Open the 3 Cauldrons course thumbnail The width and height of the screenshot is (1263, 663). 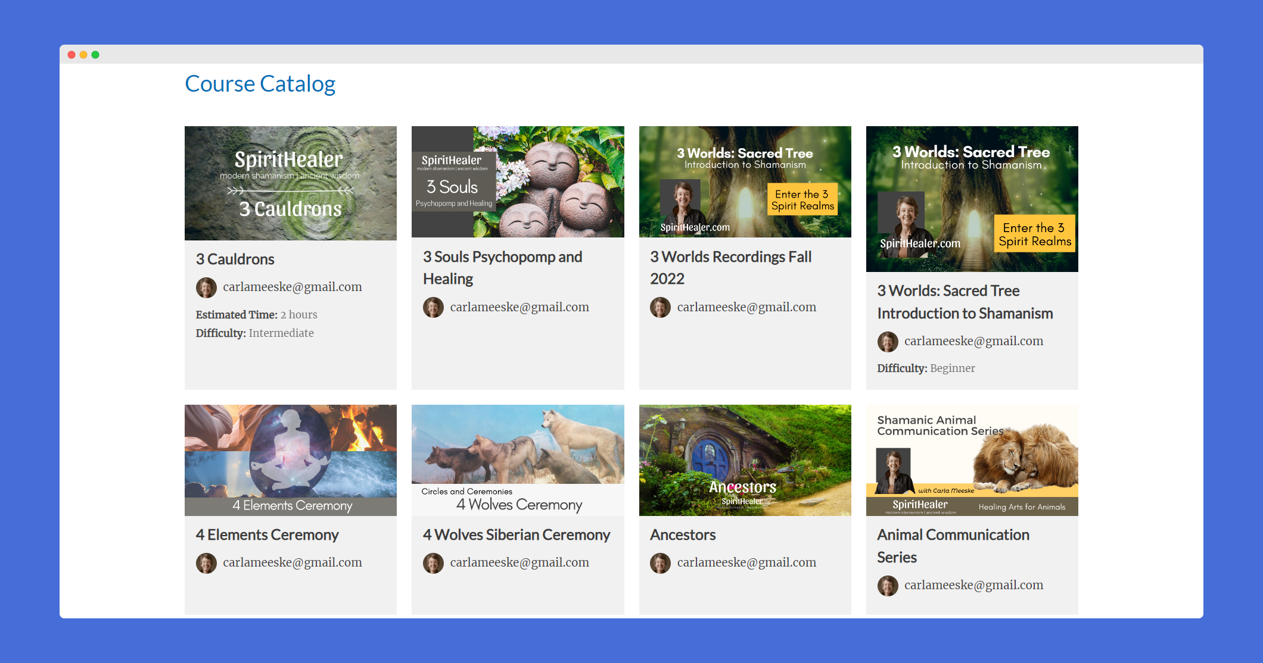[x=291, y=183]
